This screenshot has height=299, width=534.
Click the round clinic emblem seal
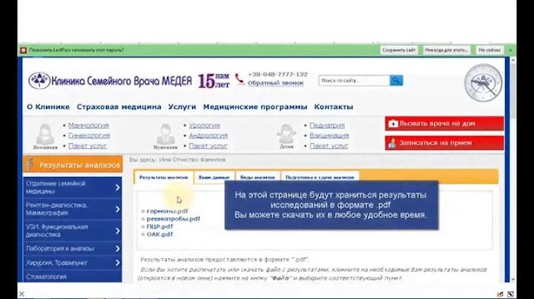tap(483, 83)
